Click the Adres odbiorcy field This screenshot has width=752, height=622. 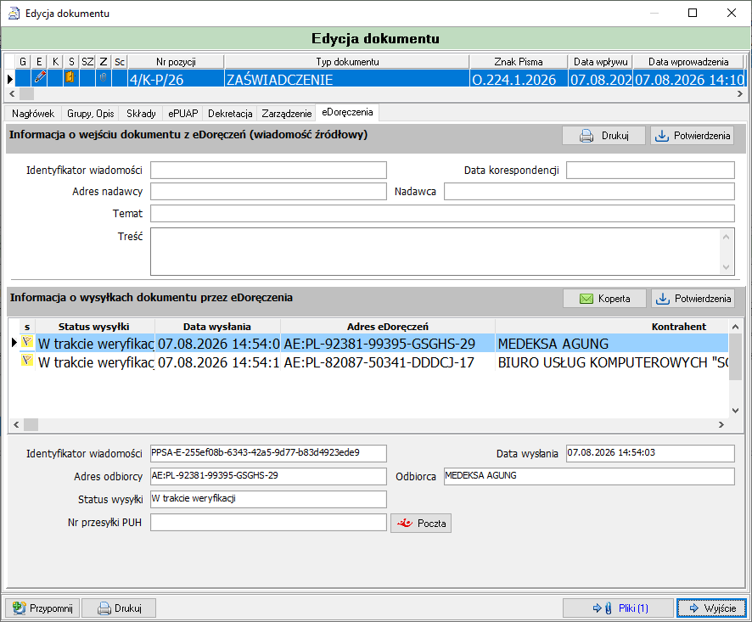point(268,476)
